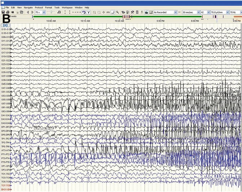242x192 pixels.
Task: Open the 75x playback speed dropdown
Action: (44, 12)
